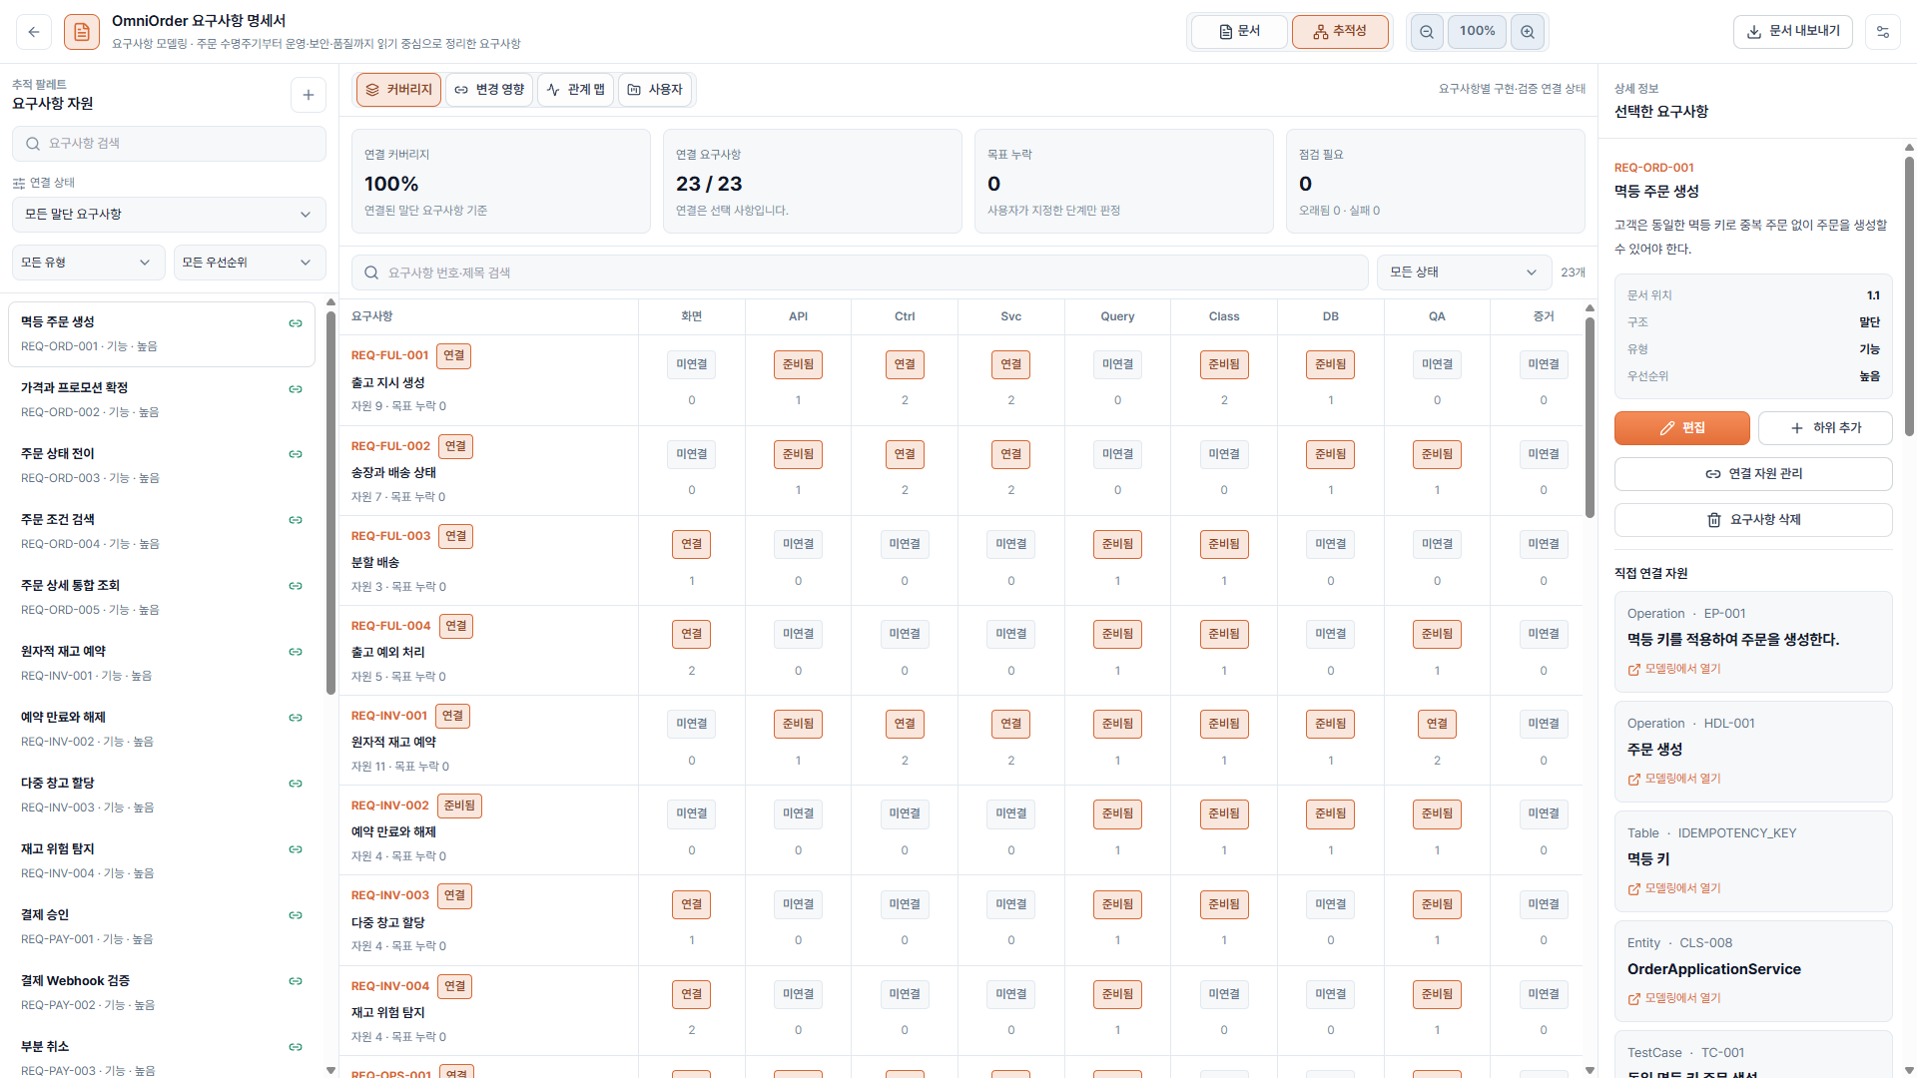
Task: Click REQ-INV-001 QA 연결 cell
Action: tap(1437, 725)
